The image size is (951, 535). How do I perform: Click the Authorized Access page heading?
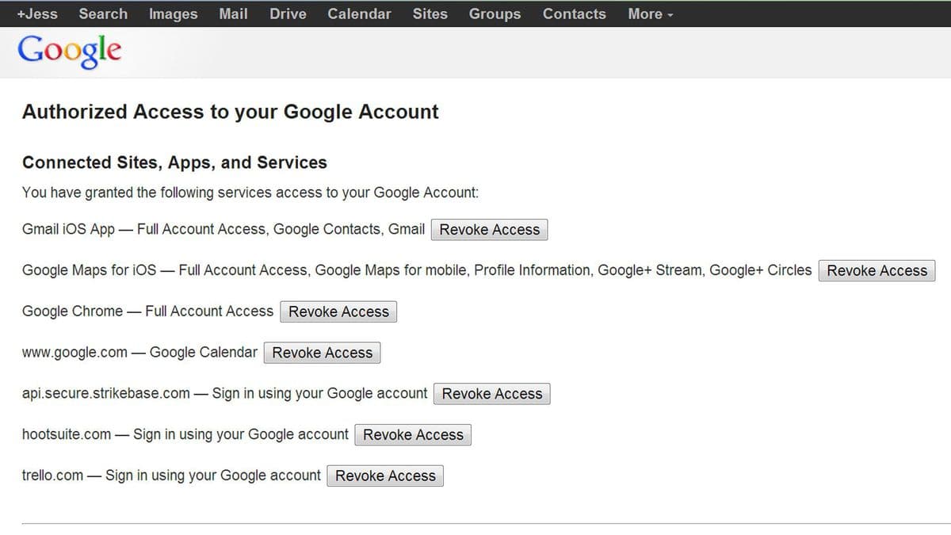(x=231, y=112)
